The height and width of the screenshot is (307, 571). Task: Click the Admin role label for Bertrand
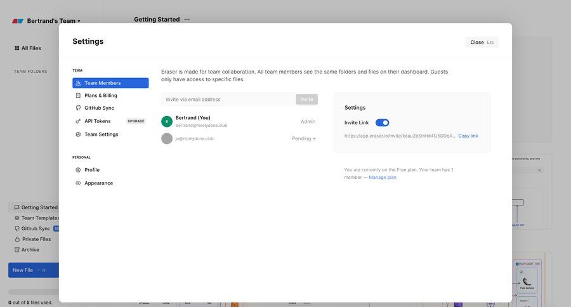pyautogui.click(x=308, y=121)
